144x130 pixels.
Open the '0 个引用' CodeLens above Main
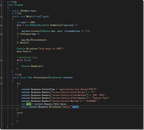(17, 14)
